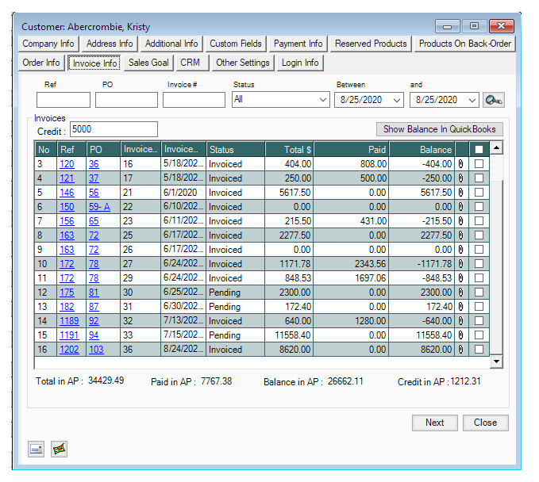
Task: Click the green checkmark icon at bottom left
Action: coord(60,449)
